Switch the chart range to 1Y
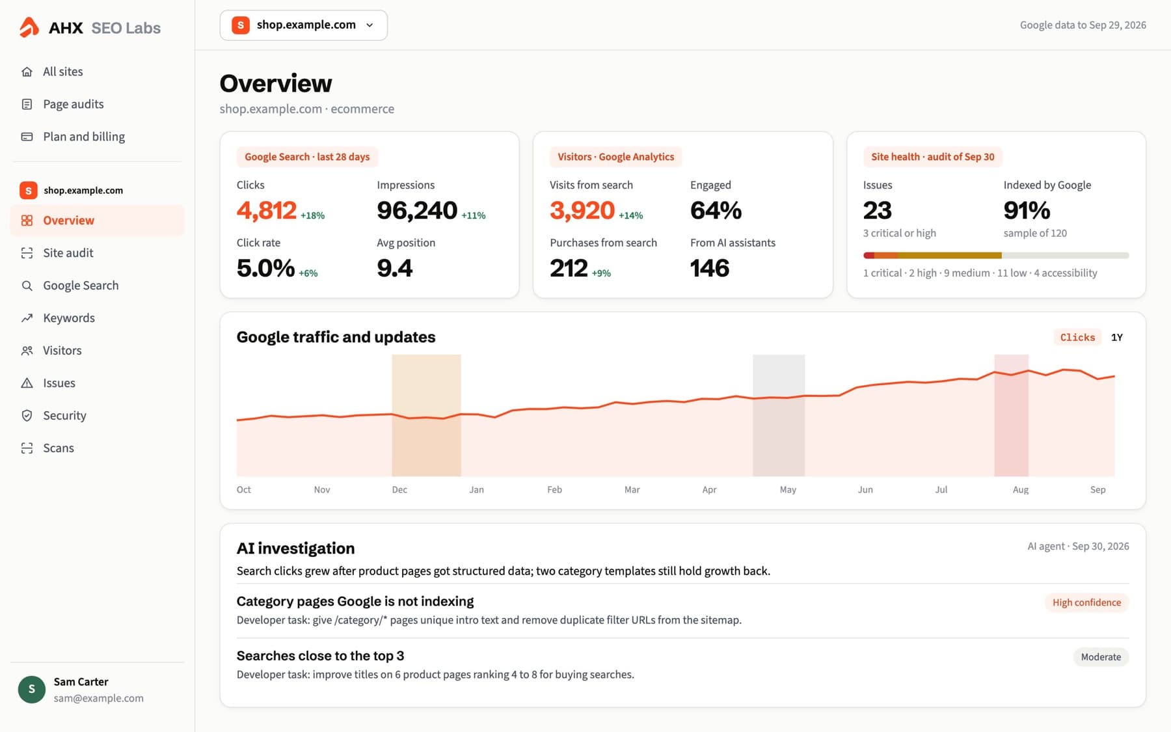The height and width of the screenshot is (732, 1171). point(1117,337)
